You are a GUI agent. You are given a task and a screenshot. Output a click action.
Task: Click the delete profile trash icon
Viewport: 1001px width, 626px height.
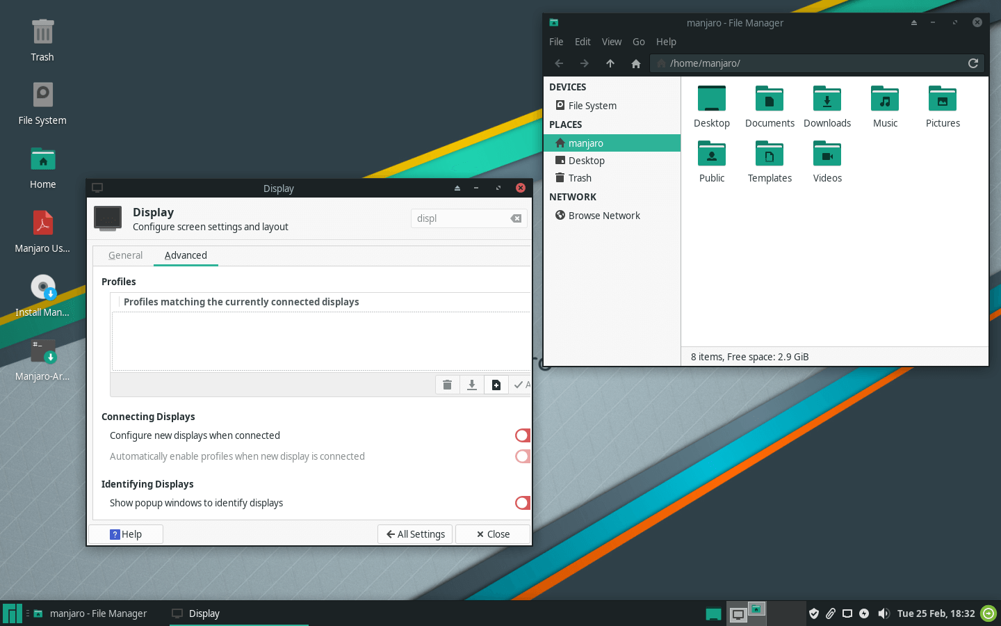(447, 385)
